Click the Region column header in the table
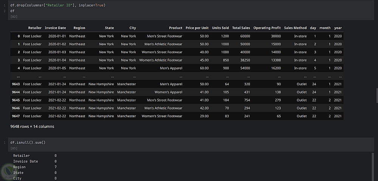The height and width of the screenshot is (181, 378). 79,28
